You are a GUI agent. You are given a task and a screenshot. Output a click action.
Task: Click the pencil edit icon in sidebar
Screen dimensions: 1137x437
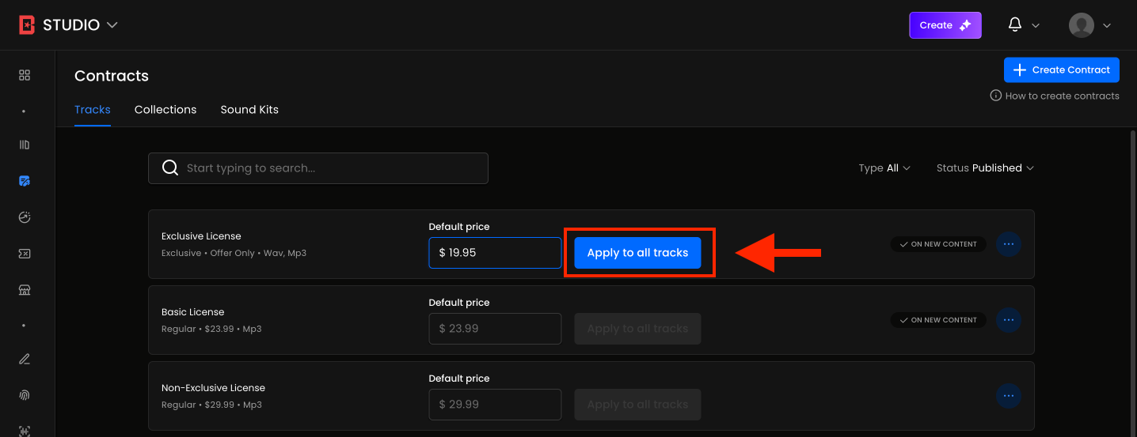point(25,359)
